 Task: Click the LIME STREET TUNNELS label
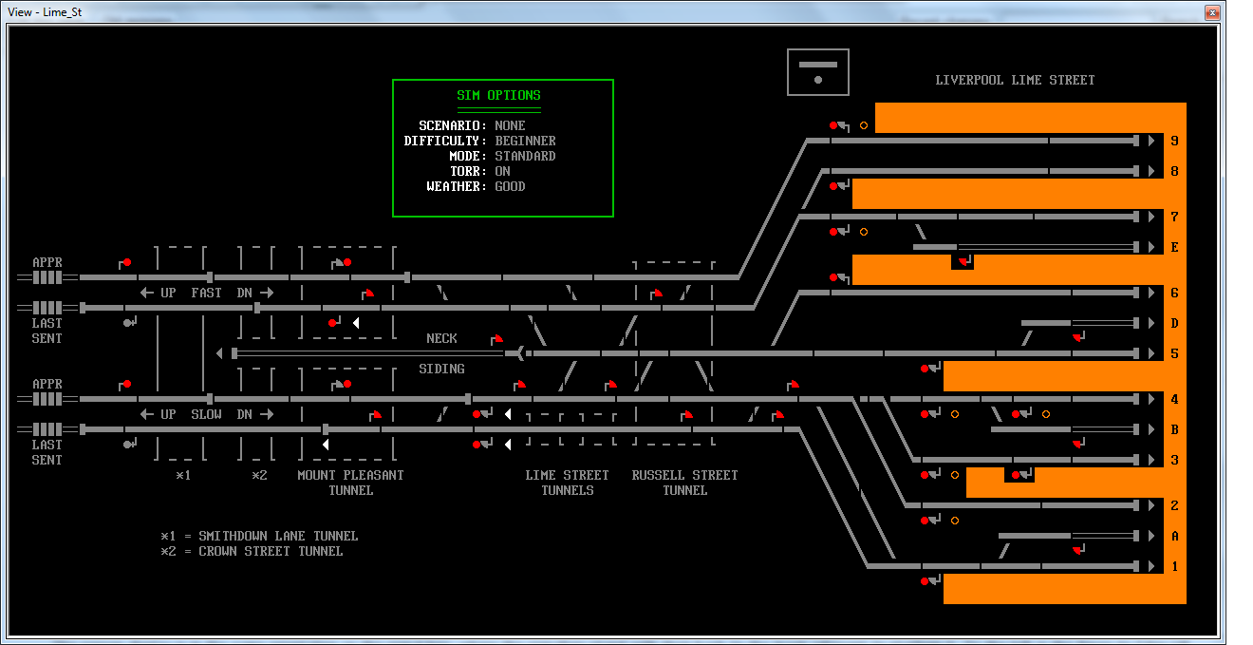[568, 483]
